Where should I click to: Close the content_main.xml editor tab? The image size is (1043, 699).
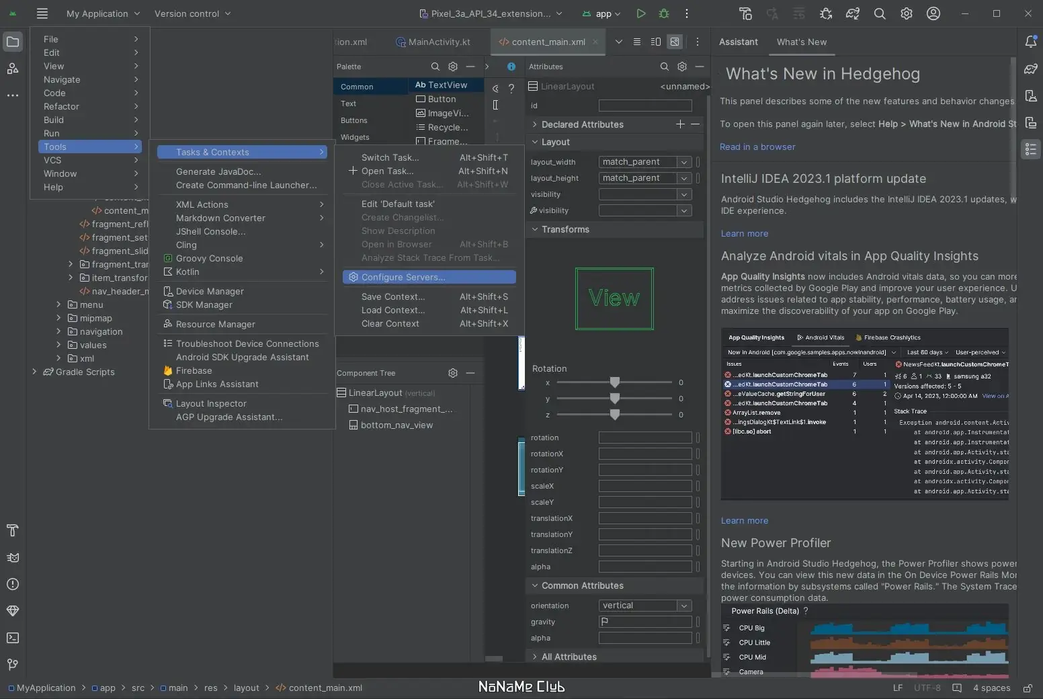[x=595, y=42]
